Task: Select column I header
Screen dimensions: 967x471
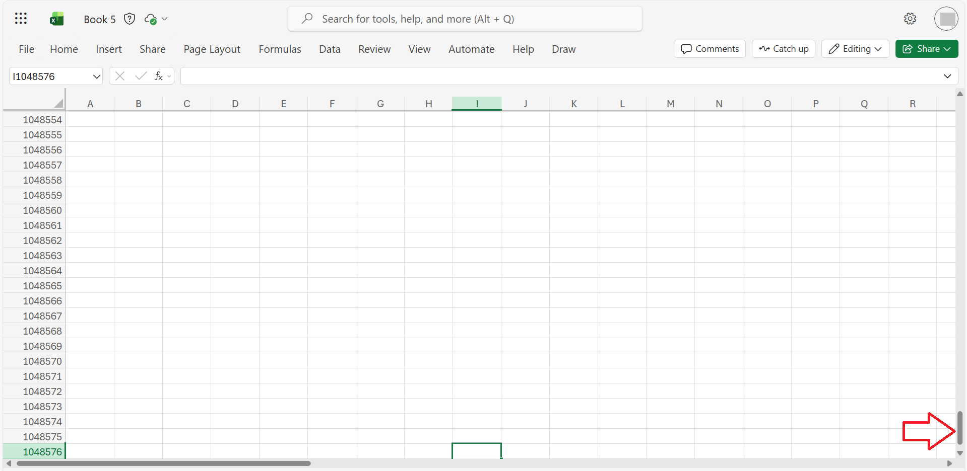Action: coord(477,104)
